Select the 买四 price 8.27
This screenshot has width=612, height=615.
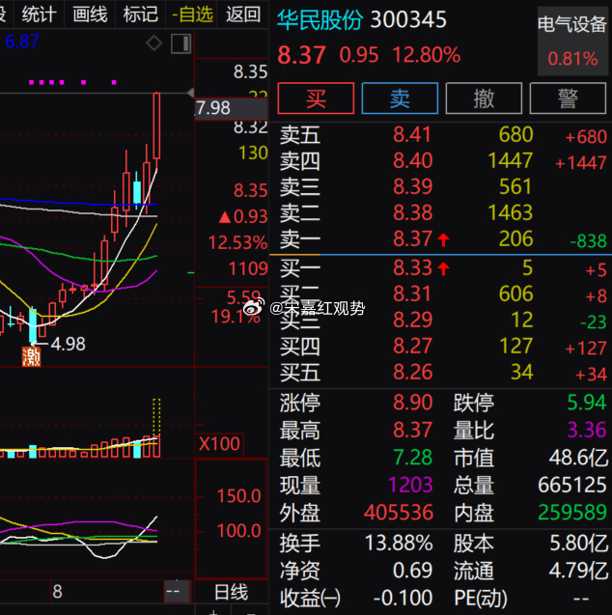[x=412, y=346]
